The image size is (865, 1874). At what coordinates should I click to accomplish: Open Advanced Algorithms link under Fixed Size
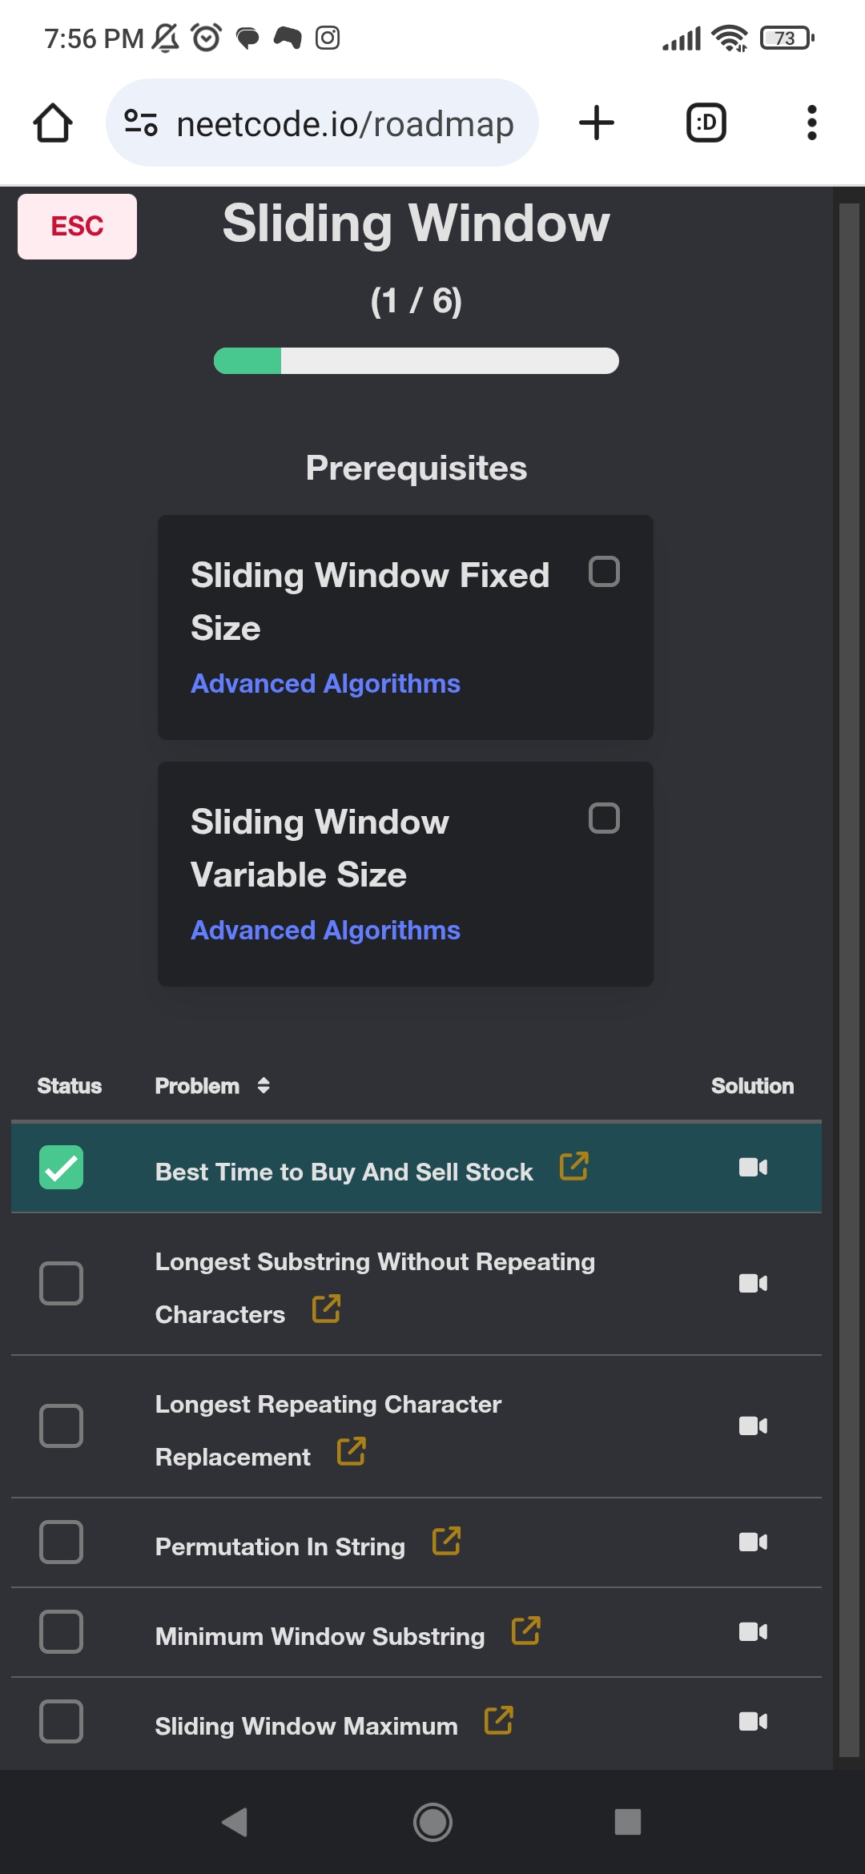(325, 683)
